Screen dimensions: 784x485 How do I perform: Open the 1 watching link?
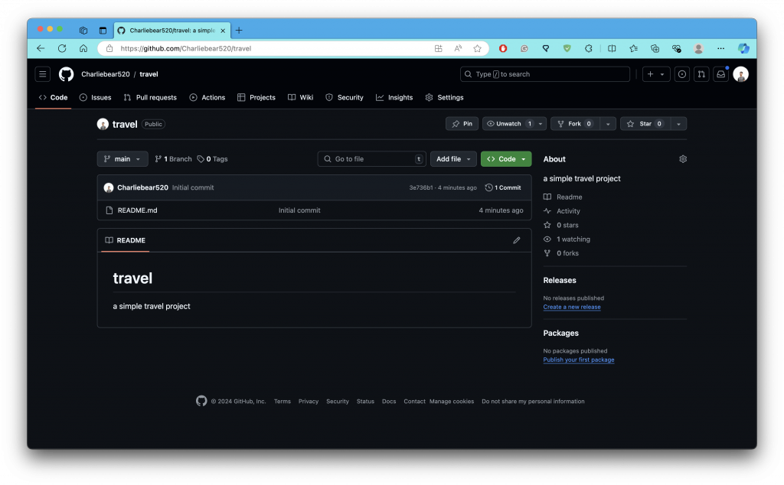tap(573, 239)
